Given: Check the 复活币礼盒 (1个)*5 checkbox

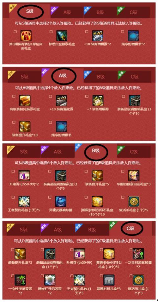Looking at the screenshot, I should coord(123,198).
